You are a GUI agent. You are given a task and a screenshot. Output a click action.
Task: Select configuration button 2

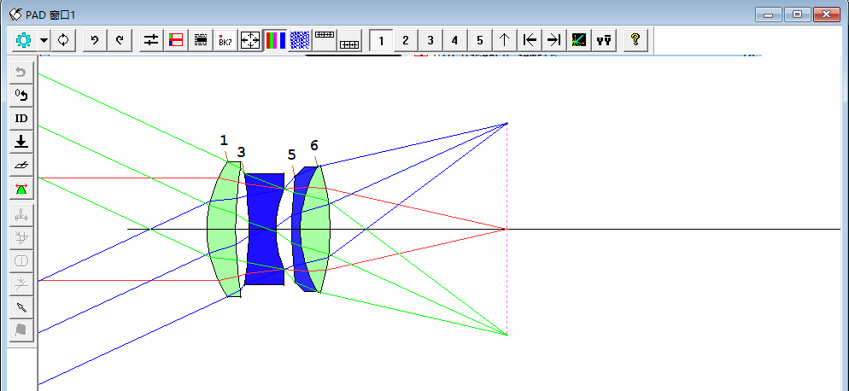point(406,40)
